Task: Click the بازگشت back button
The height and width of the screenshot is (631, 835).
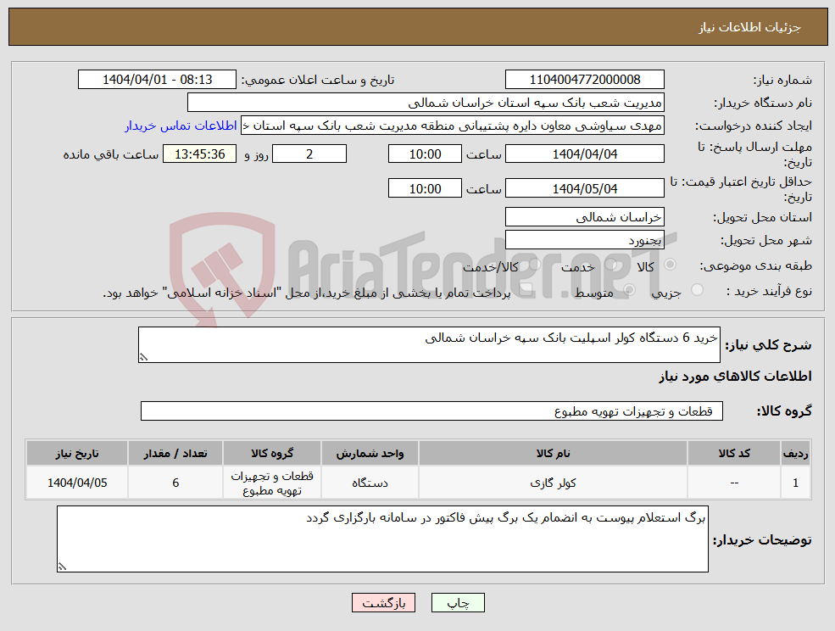Action: [x=383, y=603]
